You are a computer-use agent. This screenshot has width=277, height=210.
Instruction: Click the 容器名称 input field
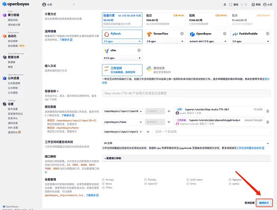(186, 93)
